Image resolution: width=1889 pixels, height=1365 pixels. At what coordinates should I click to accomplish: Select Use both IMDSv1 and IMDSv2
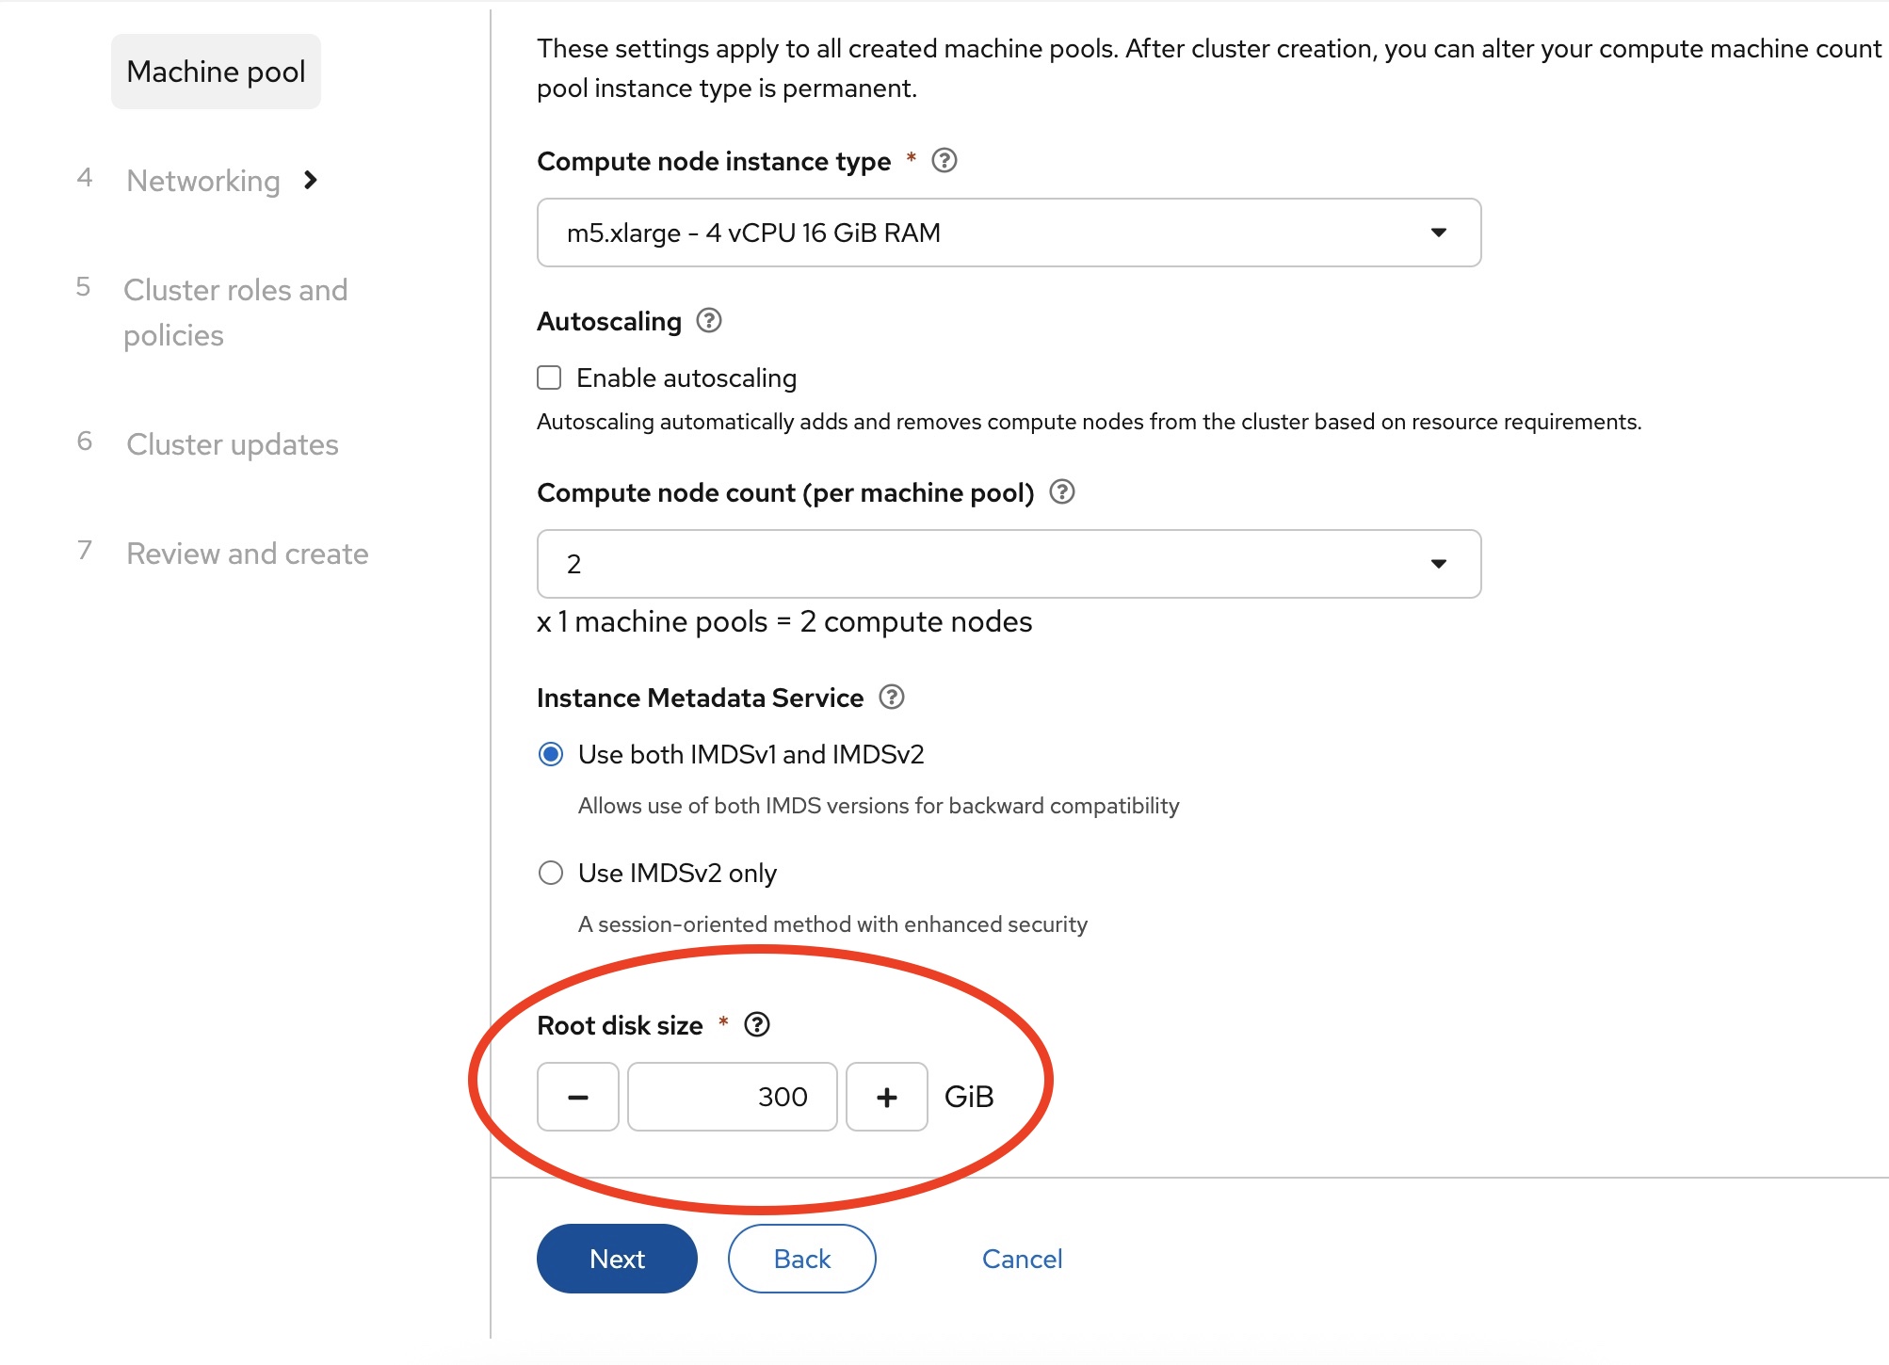coord(551,754)
